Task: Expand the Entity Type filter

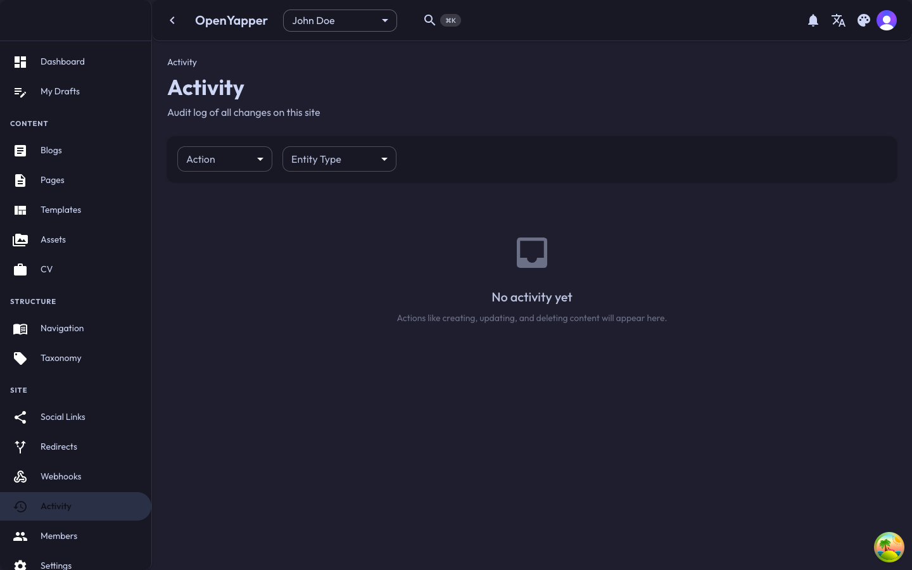Action: pos(339,159)
